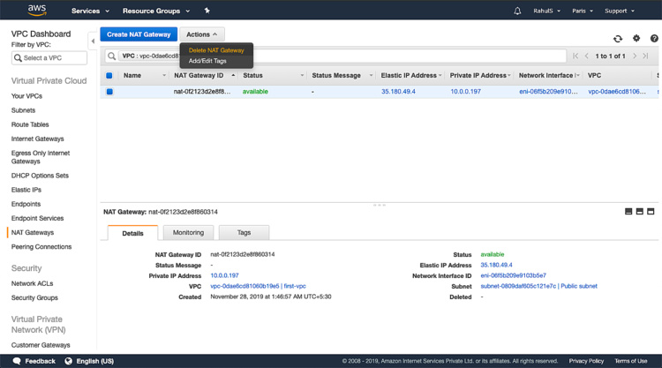
Task: Uncheck the nat-0f2123d2e8f8 row checkbox
Action: [109, 92]
